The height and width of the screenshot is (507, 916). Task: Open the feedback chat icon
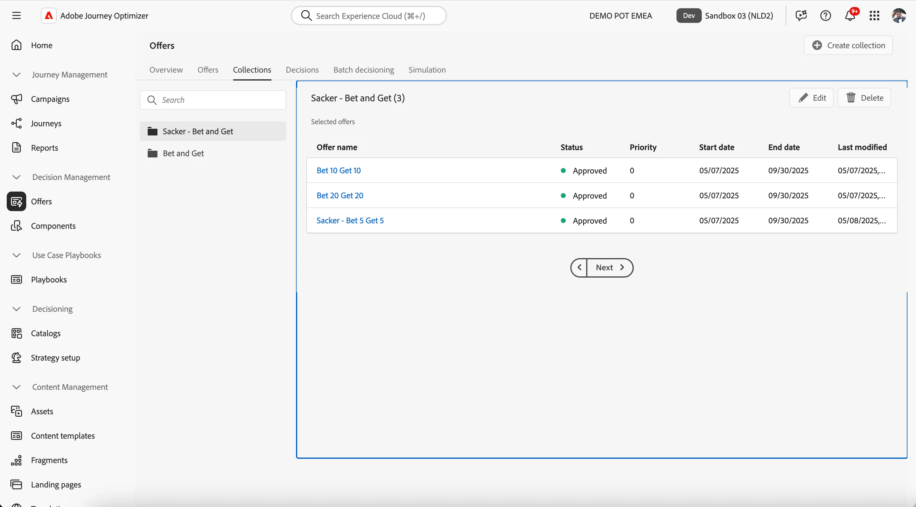[x=801, y=16]
